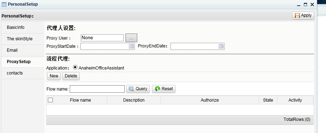The width and height of the screenshot is (326, 133).
Task: Open the contacts tab
Action: coord(23,73)
